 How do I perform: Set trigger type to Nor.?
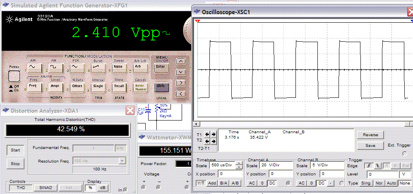379,183
